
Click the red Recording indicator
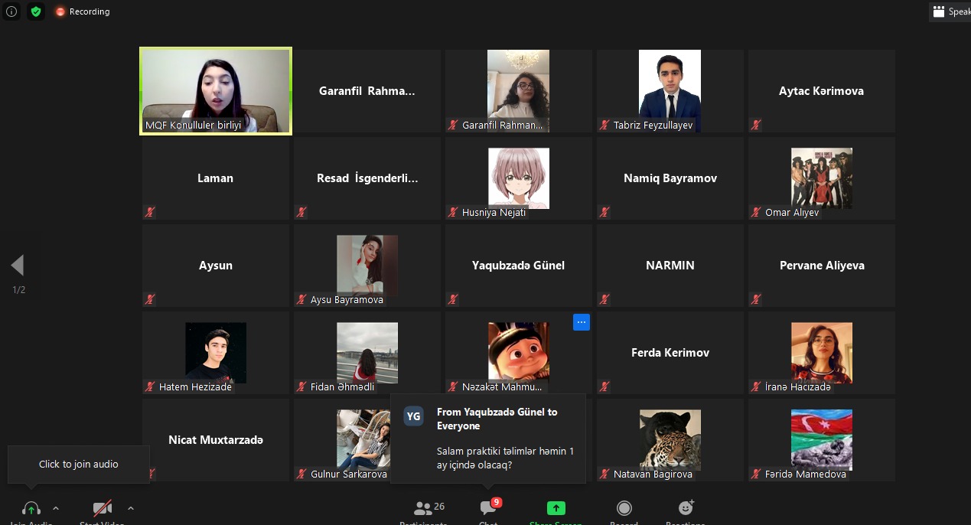tap(83, 11)
